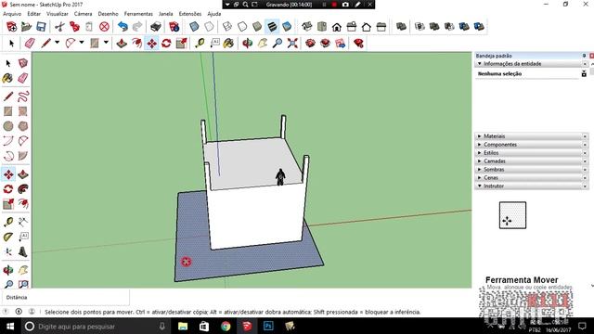Toggle auto-hide pin on Bandeja padrão
The image size is (594, 334).
(x=584, y=56)
